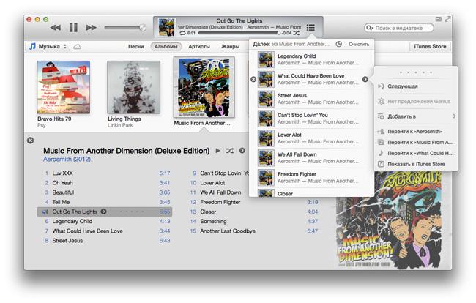Select the Living Things album cover
The image size is (476, 303).
(133, 87)
